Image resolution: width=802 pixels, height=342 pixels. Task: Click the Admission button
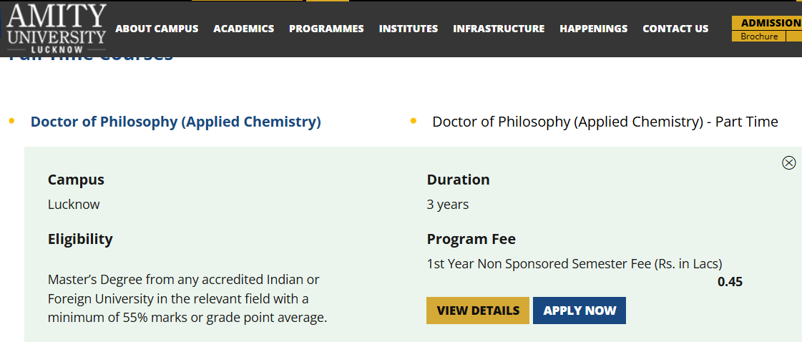(770, 23)
